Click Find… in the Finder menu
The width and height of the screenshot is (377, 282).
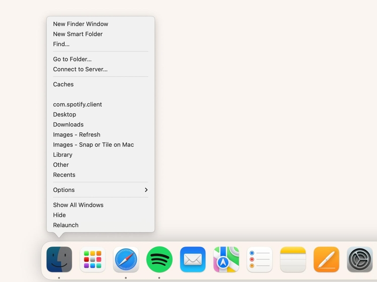click(x=100, y=44)
